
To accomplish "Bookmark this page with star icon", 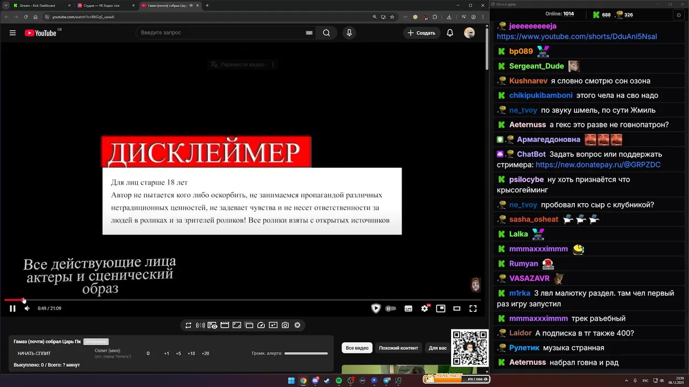I will click(x=392, y=17).
